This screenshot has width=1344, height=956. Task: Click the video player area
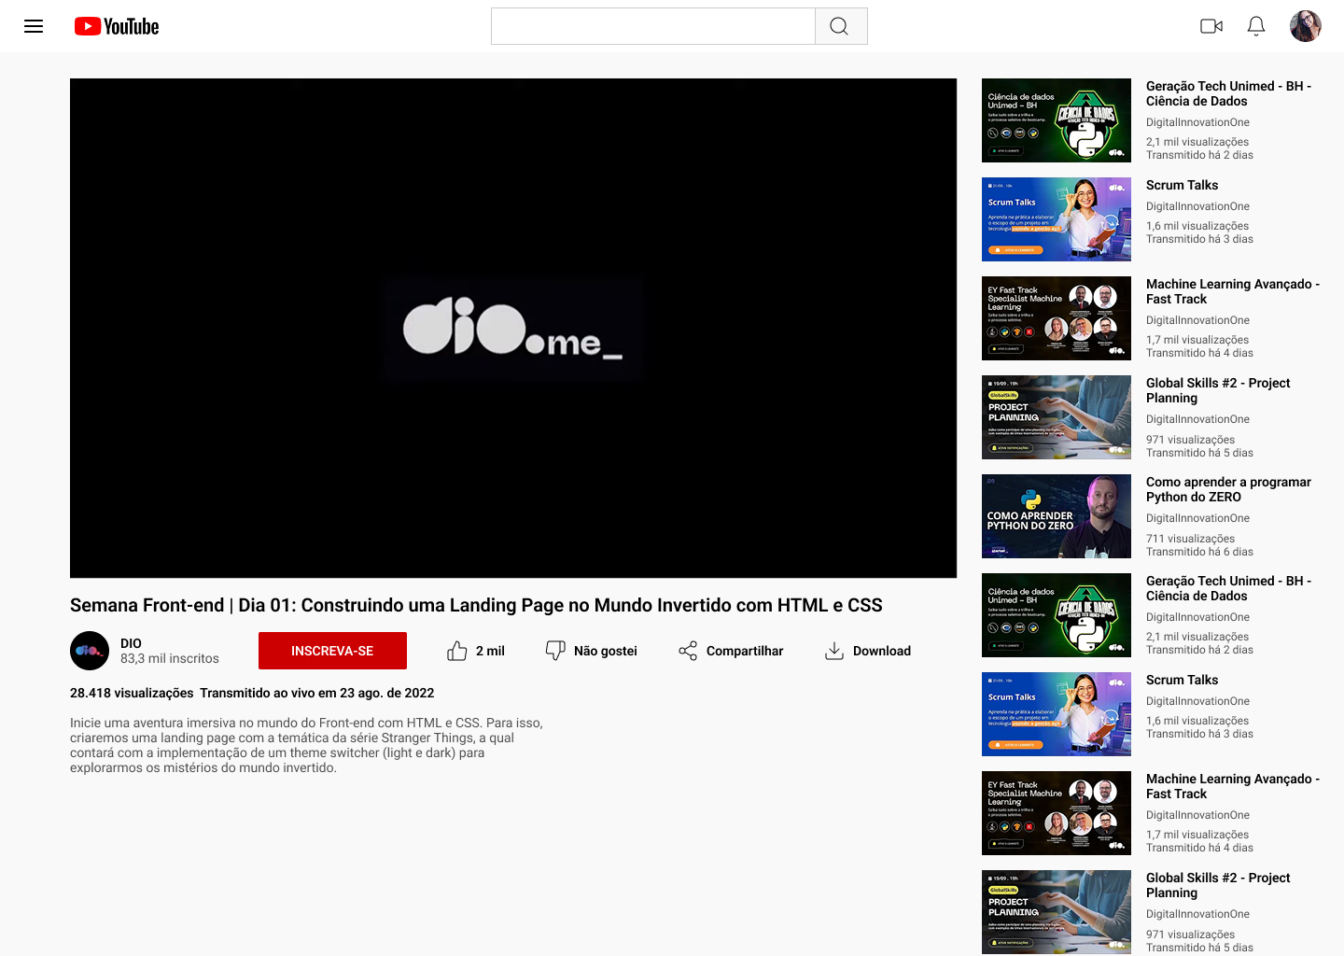pos(513,328)
